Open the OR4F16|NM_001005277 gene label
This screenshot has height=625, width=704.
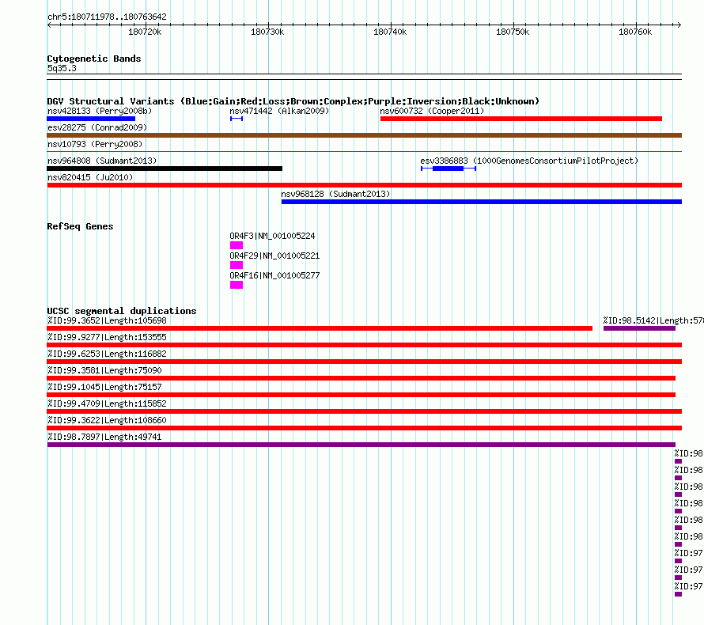point(274,275)
